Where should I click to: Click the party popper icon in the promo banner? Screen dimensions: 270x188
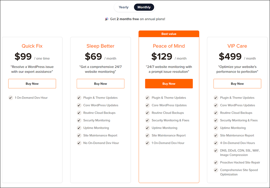106,19
